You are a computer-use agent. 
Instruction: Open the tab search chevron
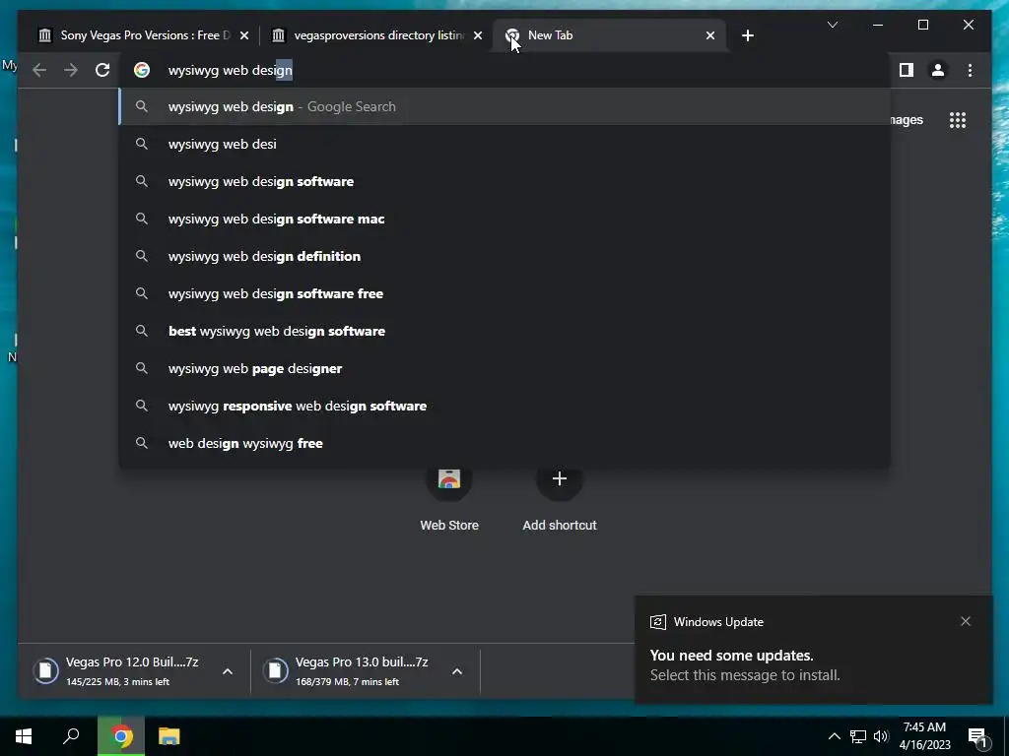[832, 25]
